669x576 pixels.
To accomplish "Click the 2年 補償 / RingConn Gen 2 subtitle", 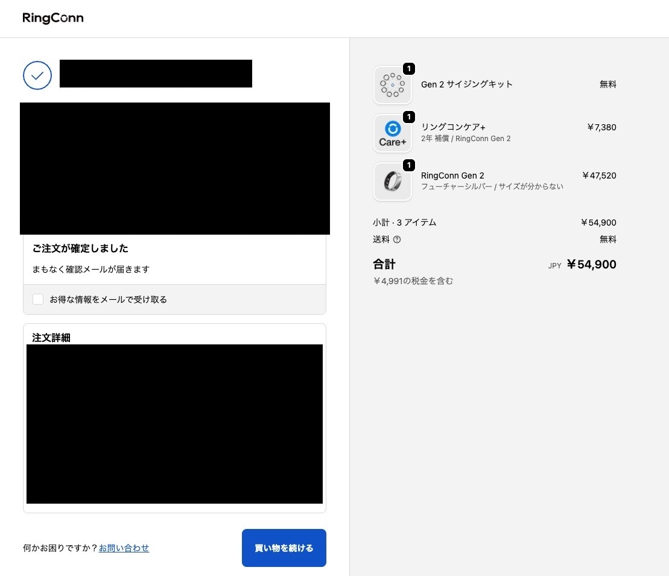I will coord(466,139).
